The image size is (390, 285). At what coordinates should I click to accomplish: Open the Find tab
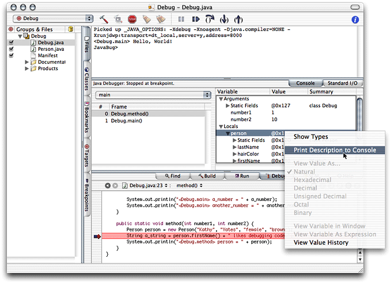pyautogui.click(x=173, y=176)
